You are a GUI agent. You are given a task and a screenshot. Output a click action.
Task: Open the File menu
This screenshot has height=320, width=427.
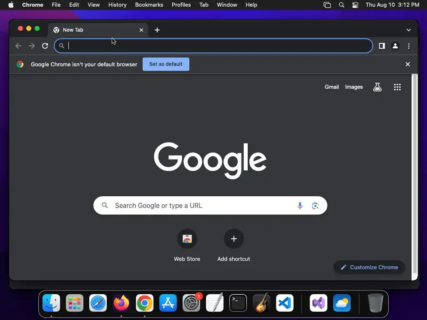coord(56,5)
